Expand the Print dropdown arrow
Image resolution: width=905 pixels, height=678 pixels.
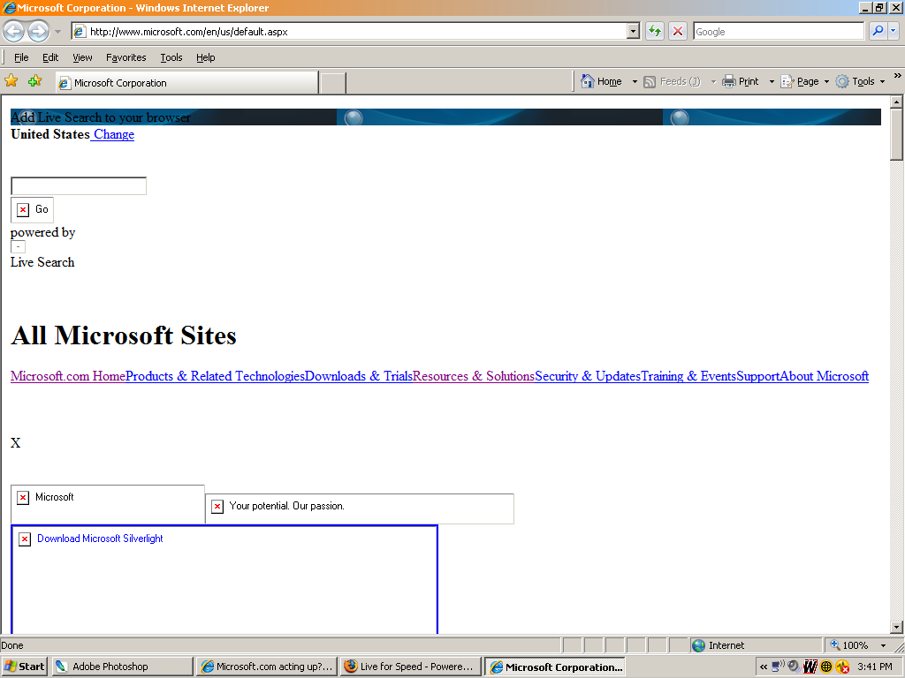(x=772, y=81)
